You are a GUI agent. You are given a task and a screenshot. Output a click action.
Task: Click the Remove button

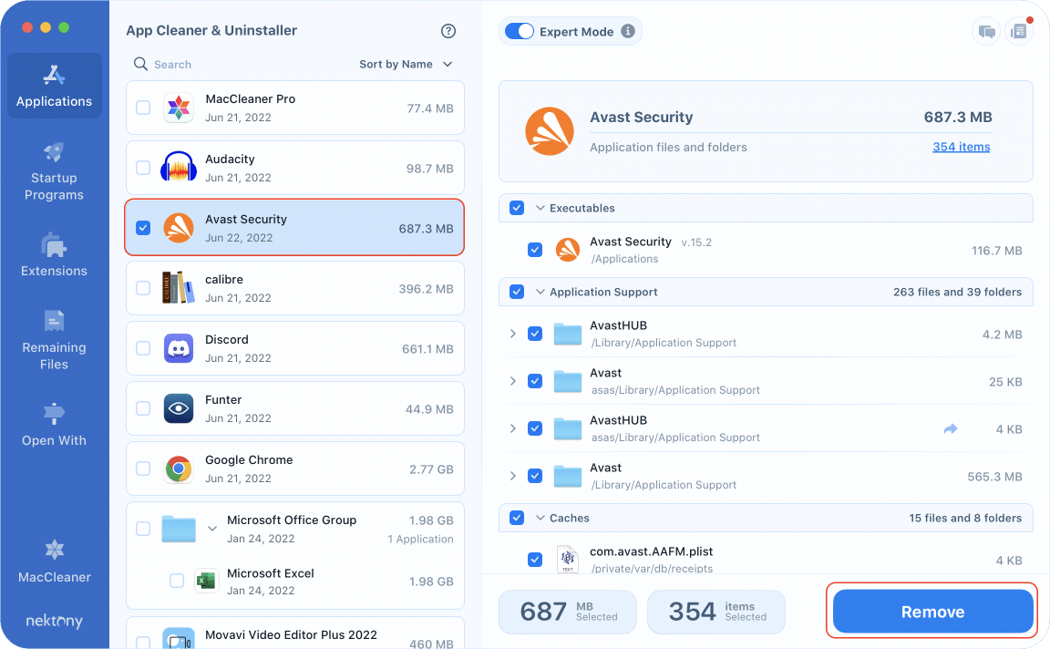[932, 612]
